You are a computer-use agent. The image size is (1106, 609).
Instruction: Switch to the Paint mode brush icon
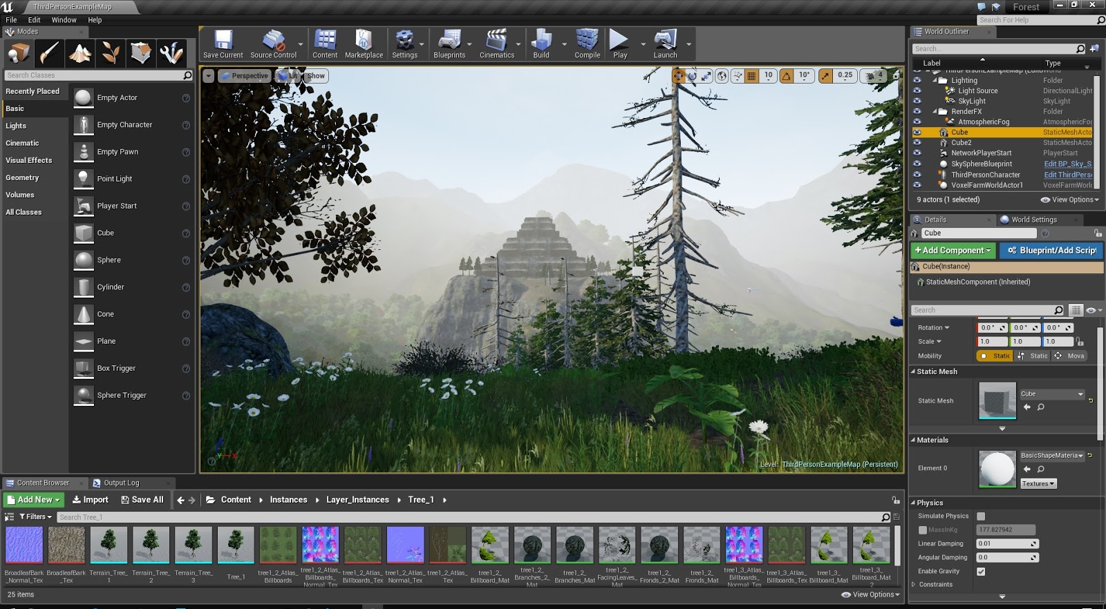click(x=50, y=53)
